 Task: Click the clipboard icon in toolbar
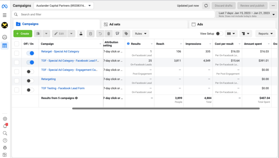point(91,34)
